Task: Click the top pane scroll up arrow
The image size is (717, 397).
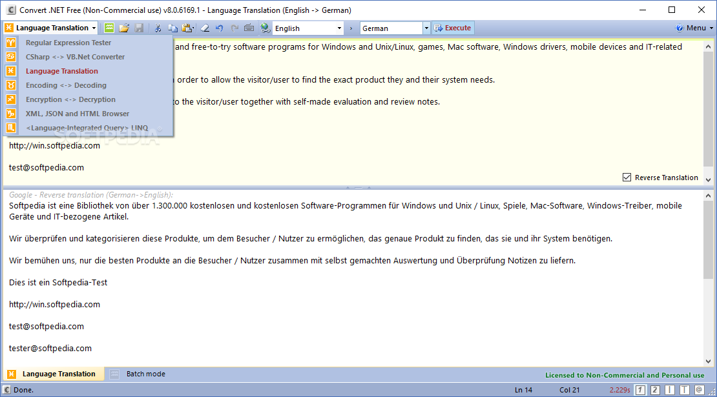Action: coord(709,46)
